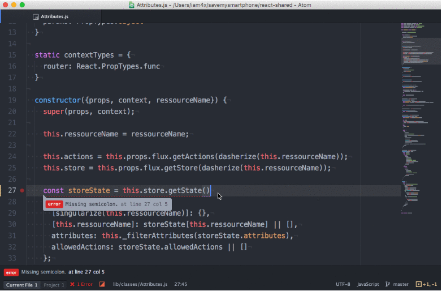Click this.ressourceName on line 22
Image resolution: width=442 pixels, height=291 pixels.
81,134
